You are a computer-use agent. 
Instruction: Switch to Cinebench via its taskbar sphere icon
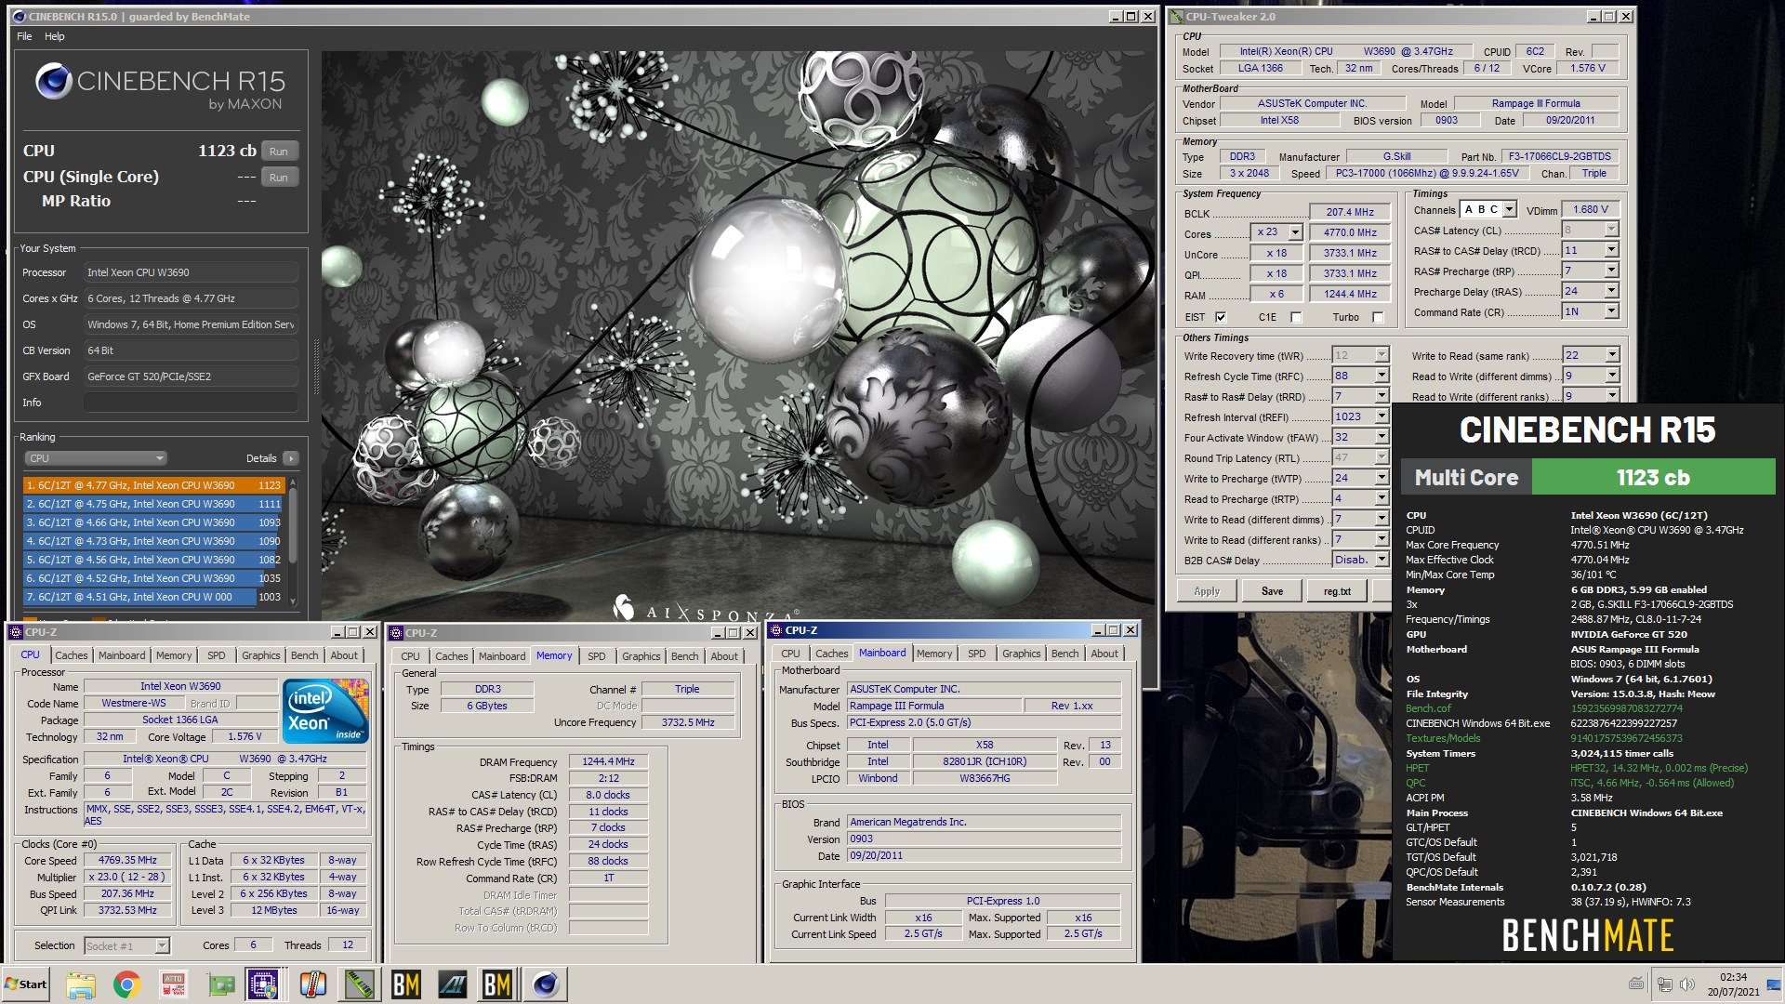546,984
